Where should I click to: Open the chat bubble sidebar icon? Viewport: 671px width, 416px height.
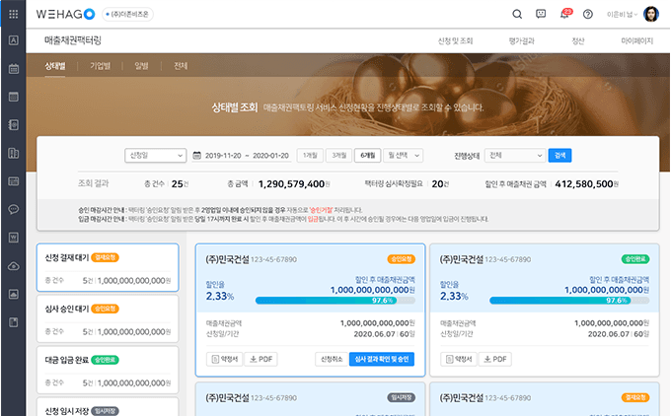coord(13,210)
